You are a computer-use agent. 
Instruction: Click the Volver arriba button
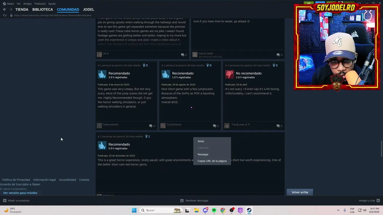(x=300, y=192)
